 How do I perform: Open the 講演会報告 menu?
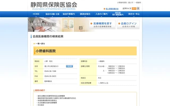[85, 14]
